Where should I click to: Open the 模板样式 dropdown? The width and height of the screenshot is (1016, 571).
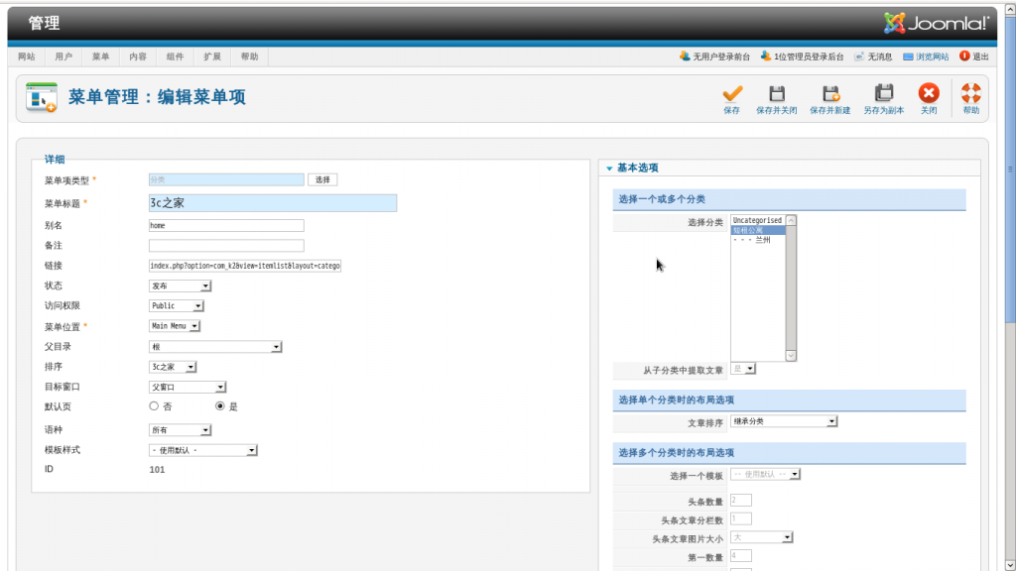[x=202, y=450]
